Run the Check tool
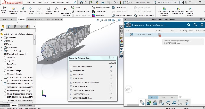 point(76,8)
